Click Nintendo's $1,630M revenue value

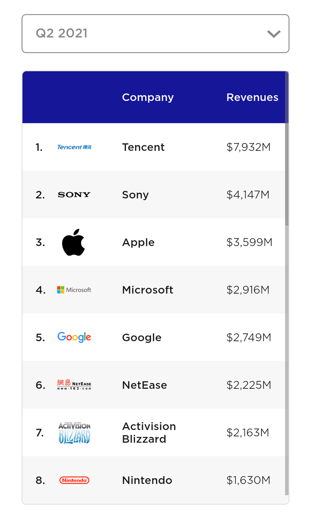click(248, 480)
